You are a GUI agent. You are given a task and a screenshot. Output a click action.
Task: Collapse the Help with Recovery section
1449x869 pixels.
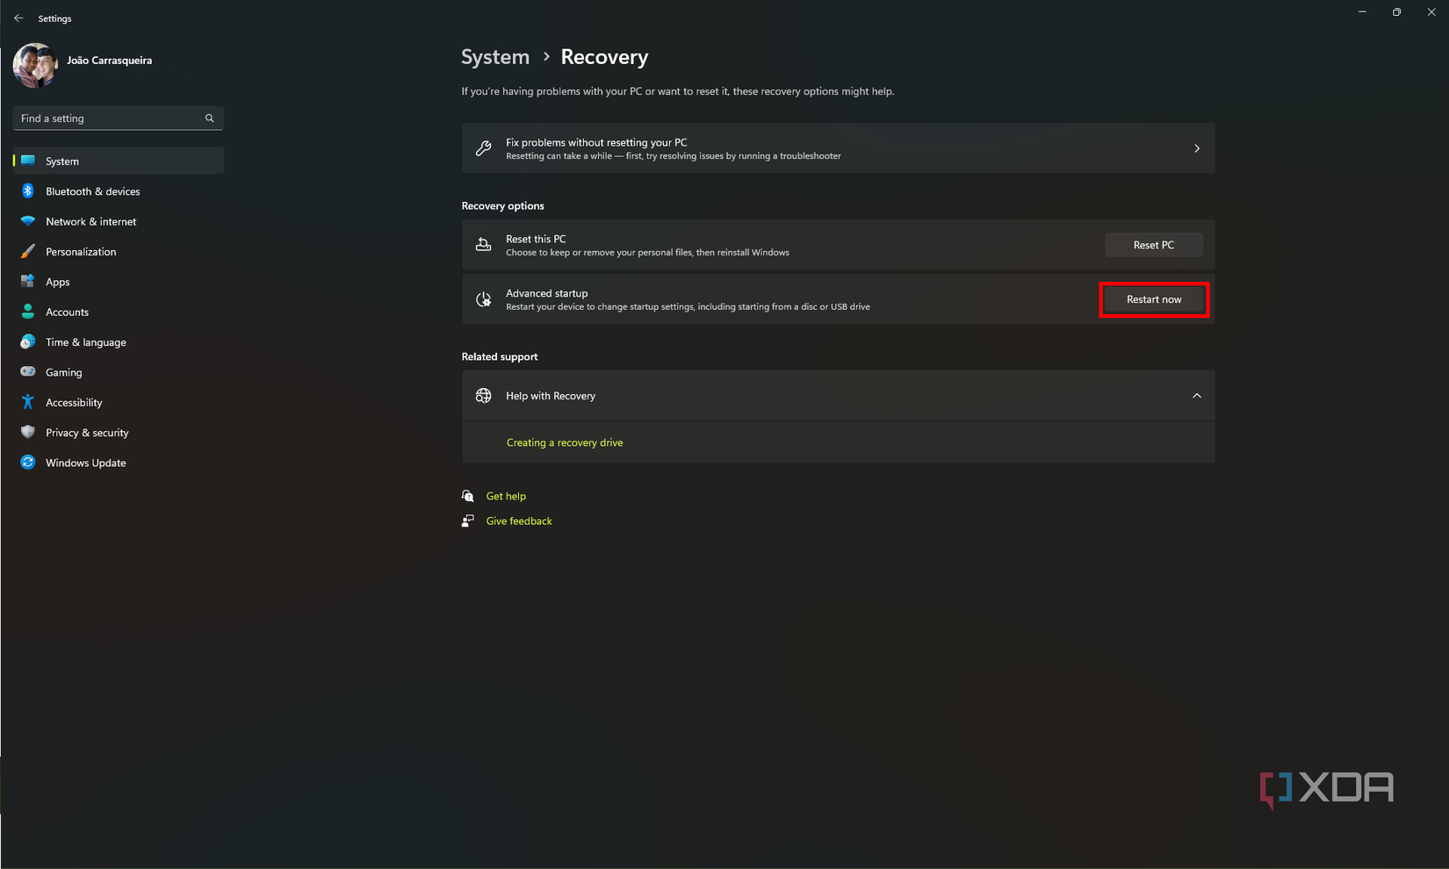tap(1196, 396)
